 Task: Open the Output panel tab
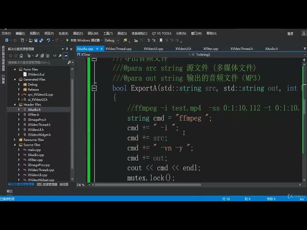click(10, 191)
